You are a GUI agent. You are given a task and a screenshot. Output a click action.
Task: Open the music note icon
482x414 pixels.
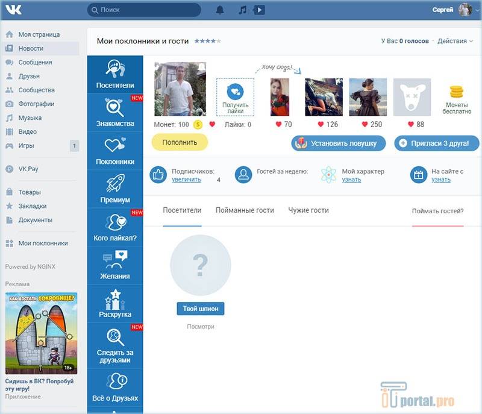(242, 10)
